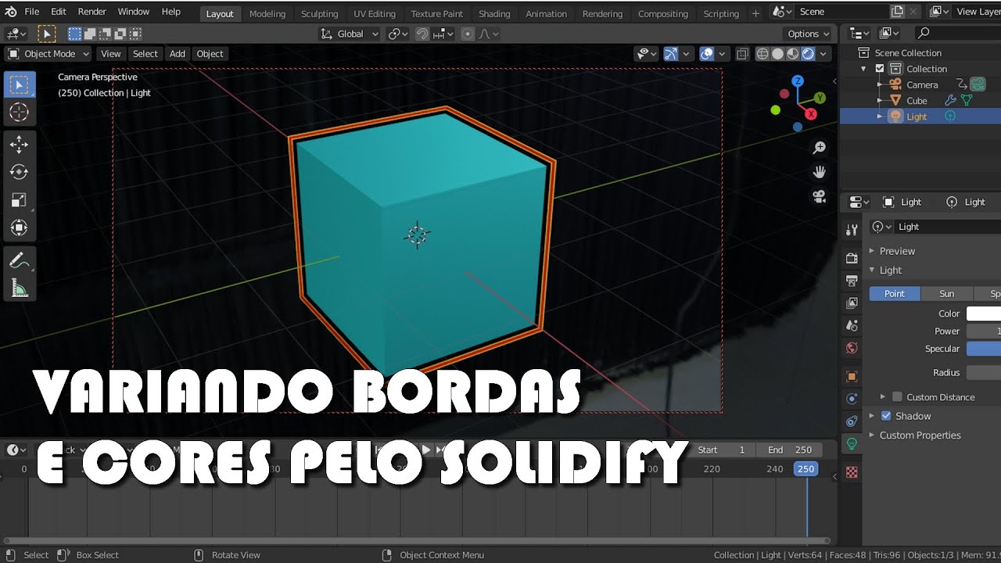1001x563 pixels.
Task: Switch to Modeling workspace tab
Action: point(267,13)
